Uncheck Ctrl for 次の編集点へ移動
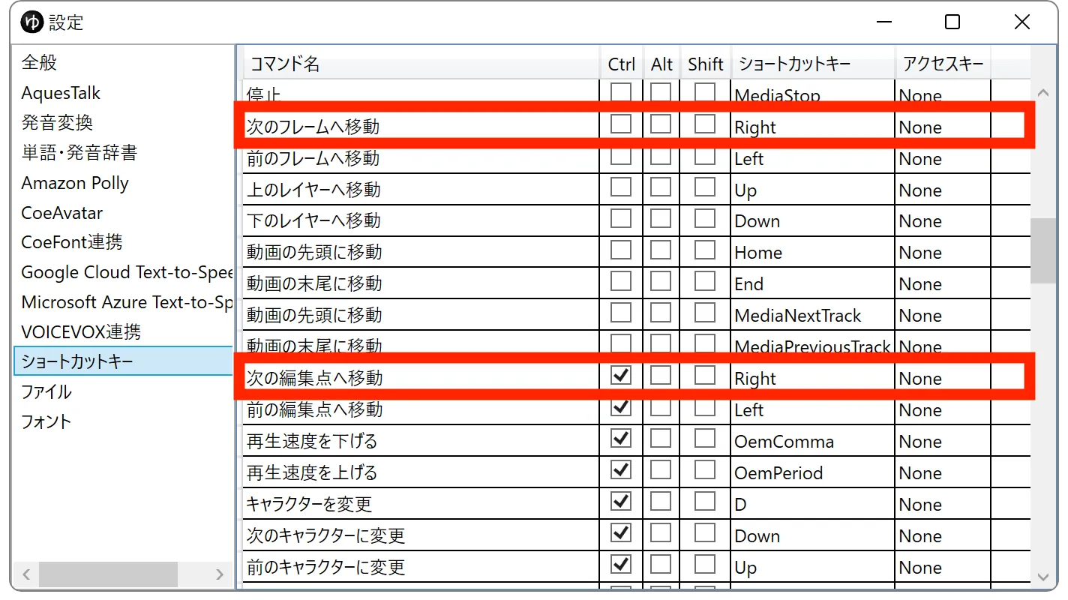The height and width of the screenshot is (600, 1068). [x=621, y=375]
